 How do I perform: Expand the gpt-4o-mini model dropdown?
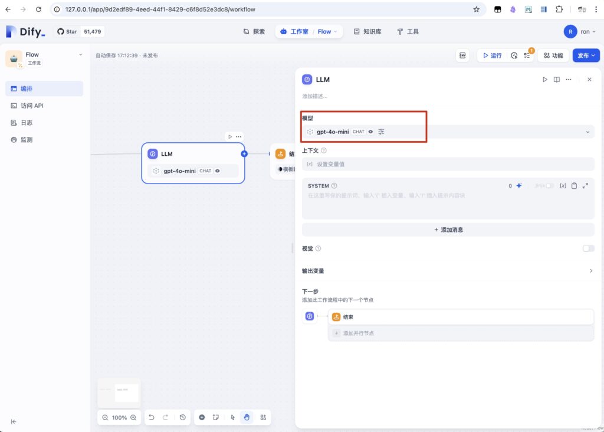pyautogui.click(x=587, y=132)
